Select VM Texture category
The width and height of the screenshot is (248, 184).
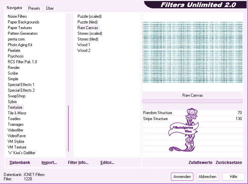[x=17, y=147]
